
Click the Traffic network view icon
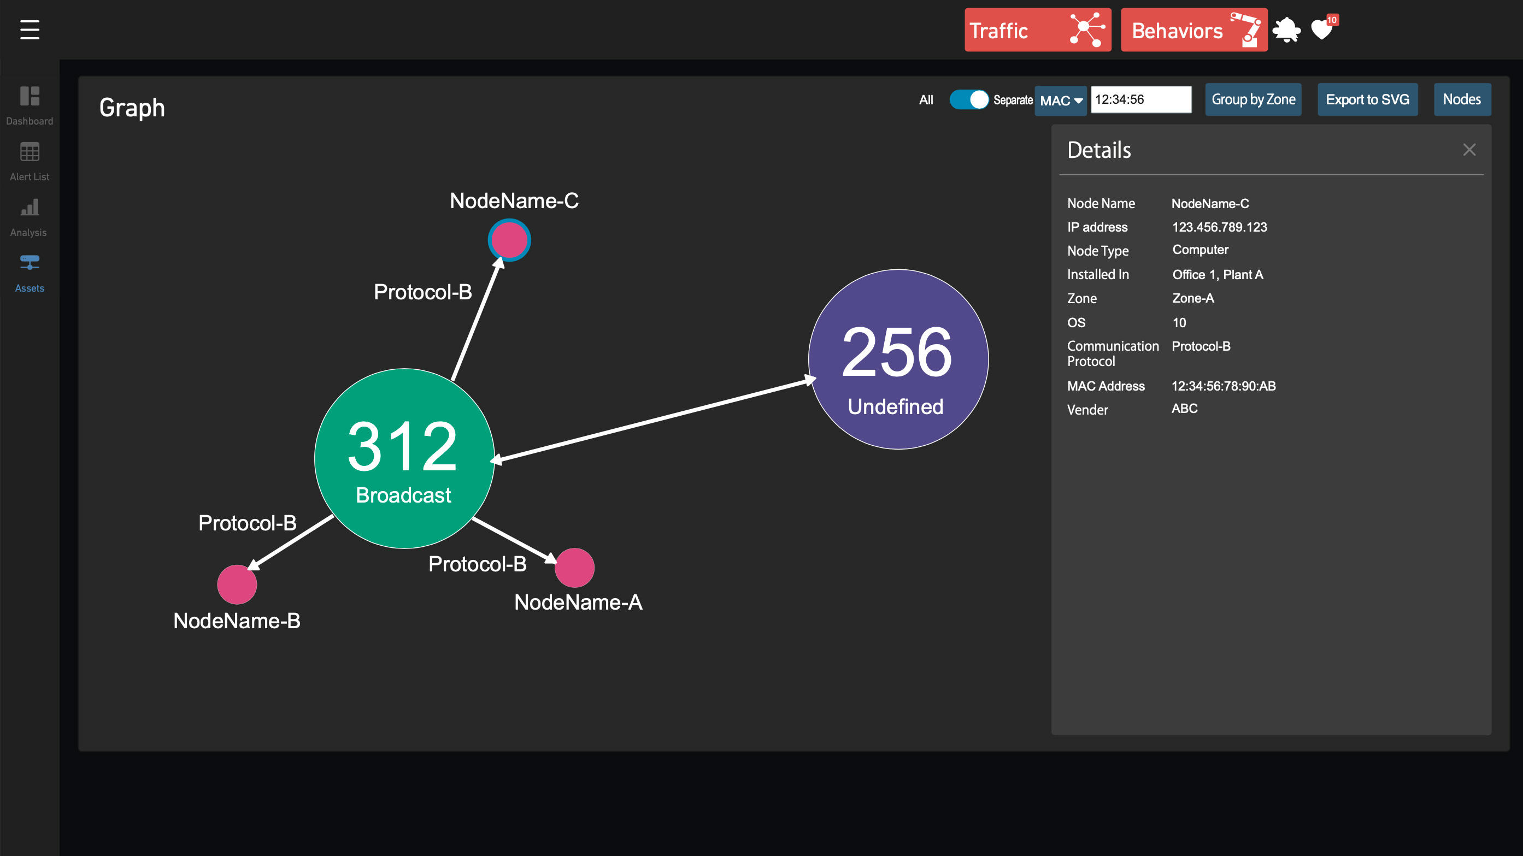point(1088,29)
